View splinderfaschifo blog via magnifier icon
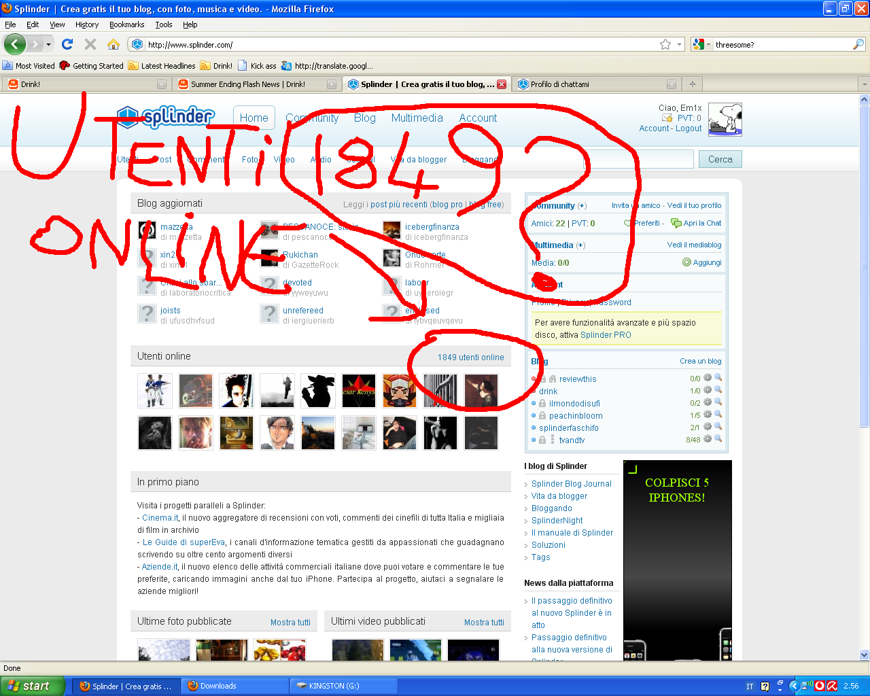The height and width of the screenshot is (696, 870). 718,427
